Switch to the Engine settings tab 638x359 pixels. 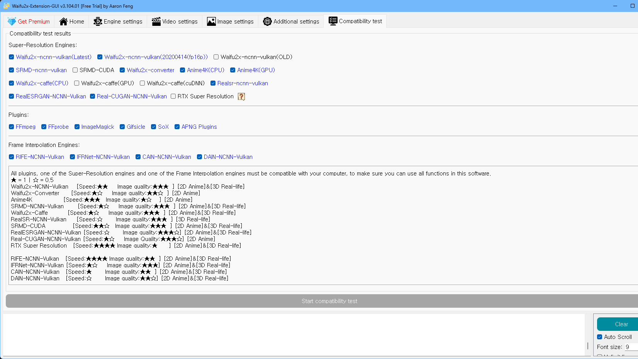[x=118, y=22]
